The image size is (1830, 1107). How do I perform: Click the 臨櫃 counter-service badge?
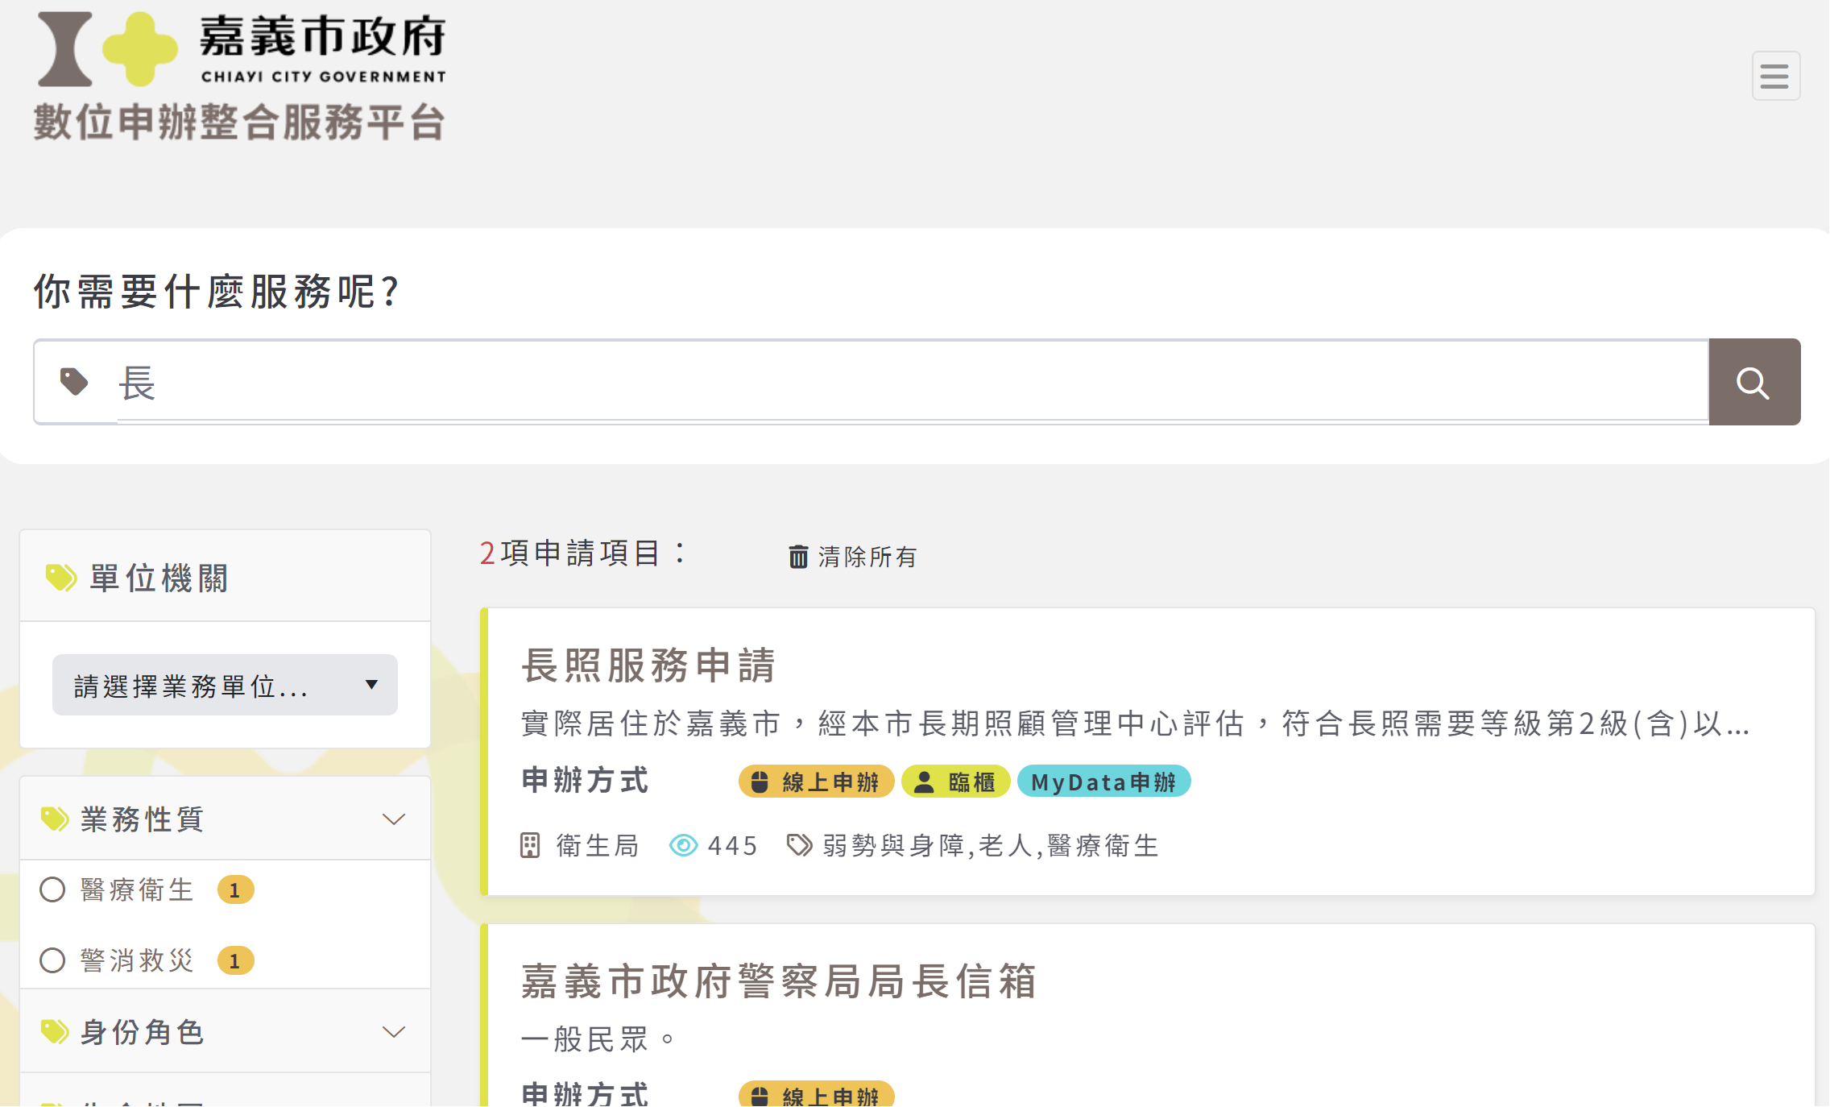tap(956, 782)
